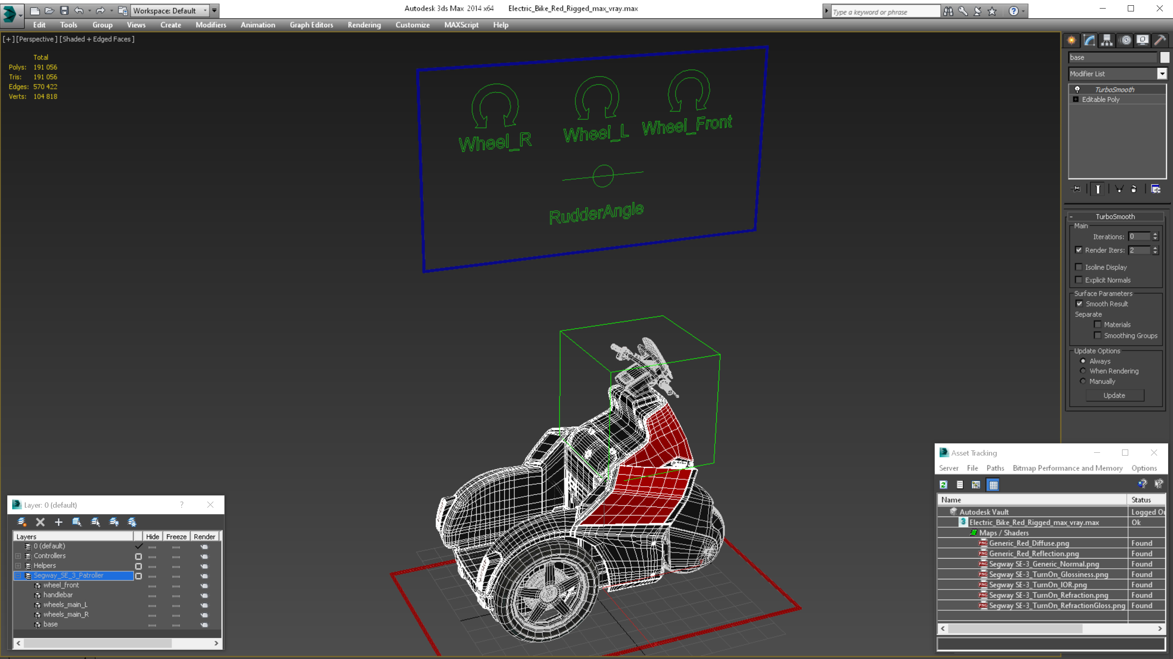The height and width of the screenshot is (659, 1173).
Task: Select the Always update option
Action: coord(1083,361)
